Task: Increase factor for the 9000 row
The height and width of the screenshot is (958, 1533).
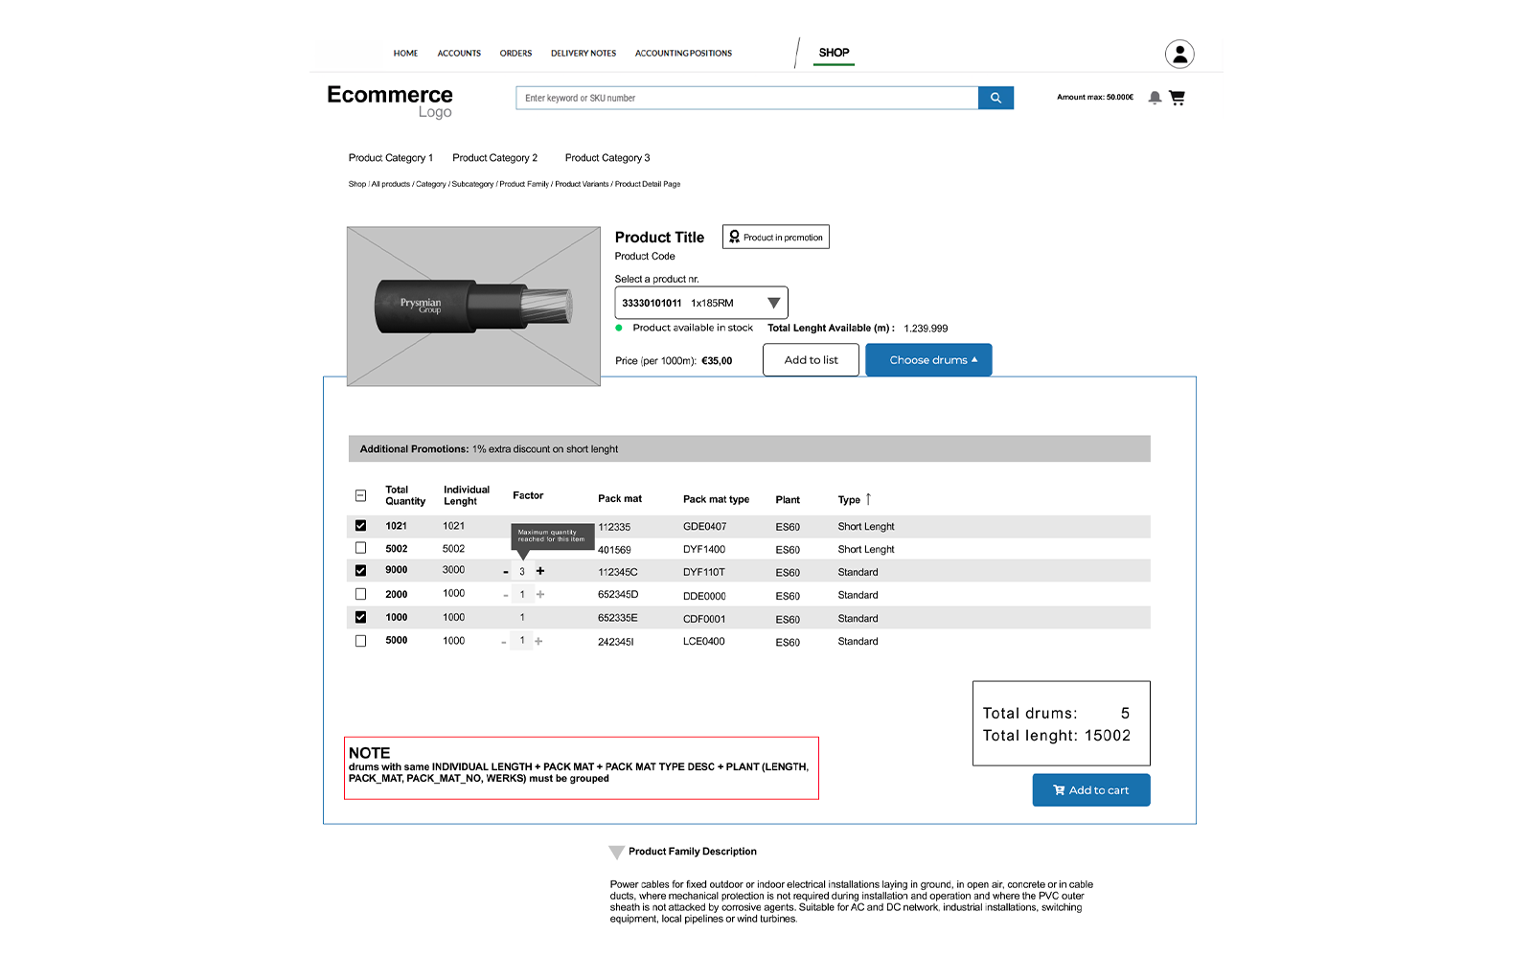Action: tap(540, 571)
